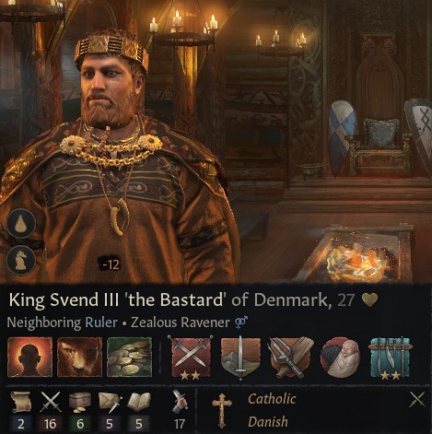432x434 pixels.
Task: Click the Intrigue letter and dagger skill
Action: [x=110, y=402]
